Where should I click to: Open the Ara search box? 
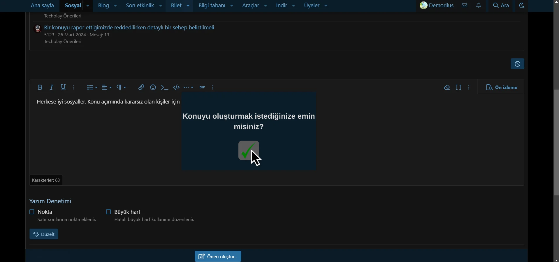click(502, 6)
